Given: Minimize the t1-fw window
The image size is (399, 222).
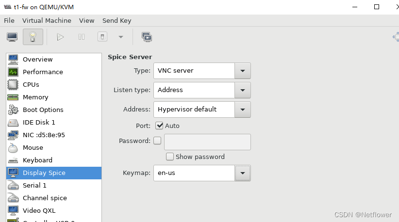Looking at the screenshot, I should click(355, 7).
